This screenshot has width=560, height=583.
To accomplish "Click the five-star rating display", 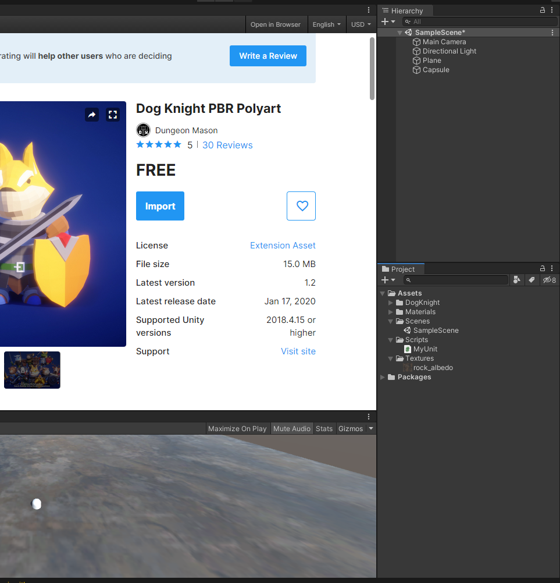I will pyautogui.click(x=159, y=145).
